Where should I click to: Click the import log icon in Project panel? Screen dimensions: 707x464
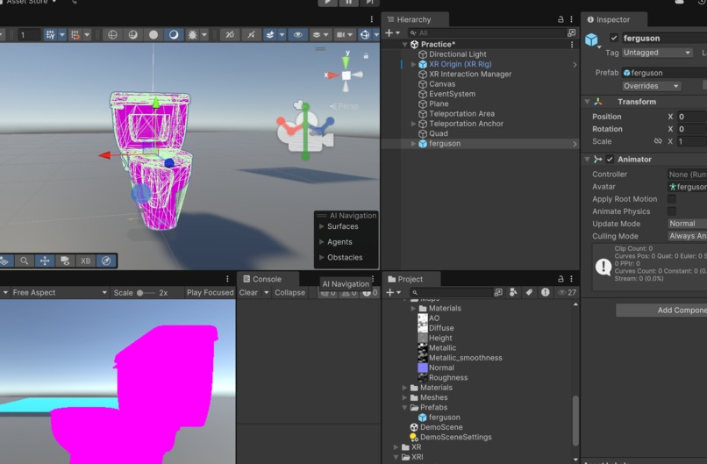tap(545, 292)
